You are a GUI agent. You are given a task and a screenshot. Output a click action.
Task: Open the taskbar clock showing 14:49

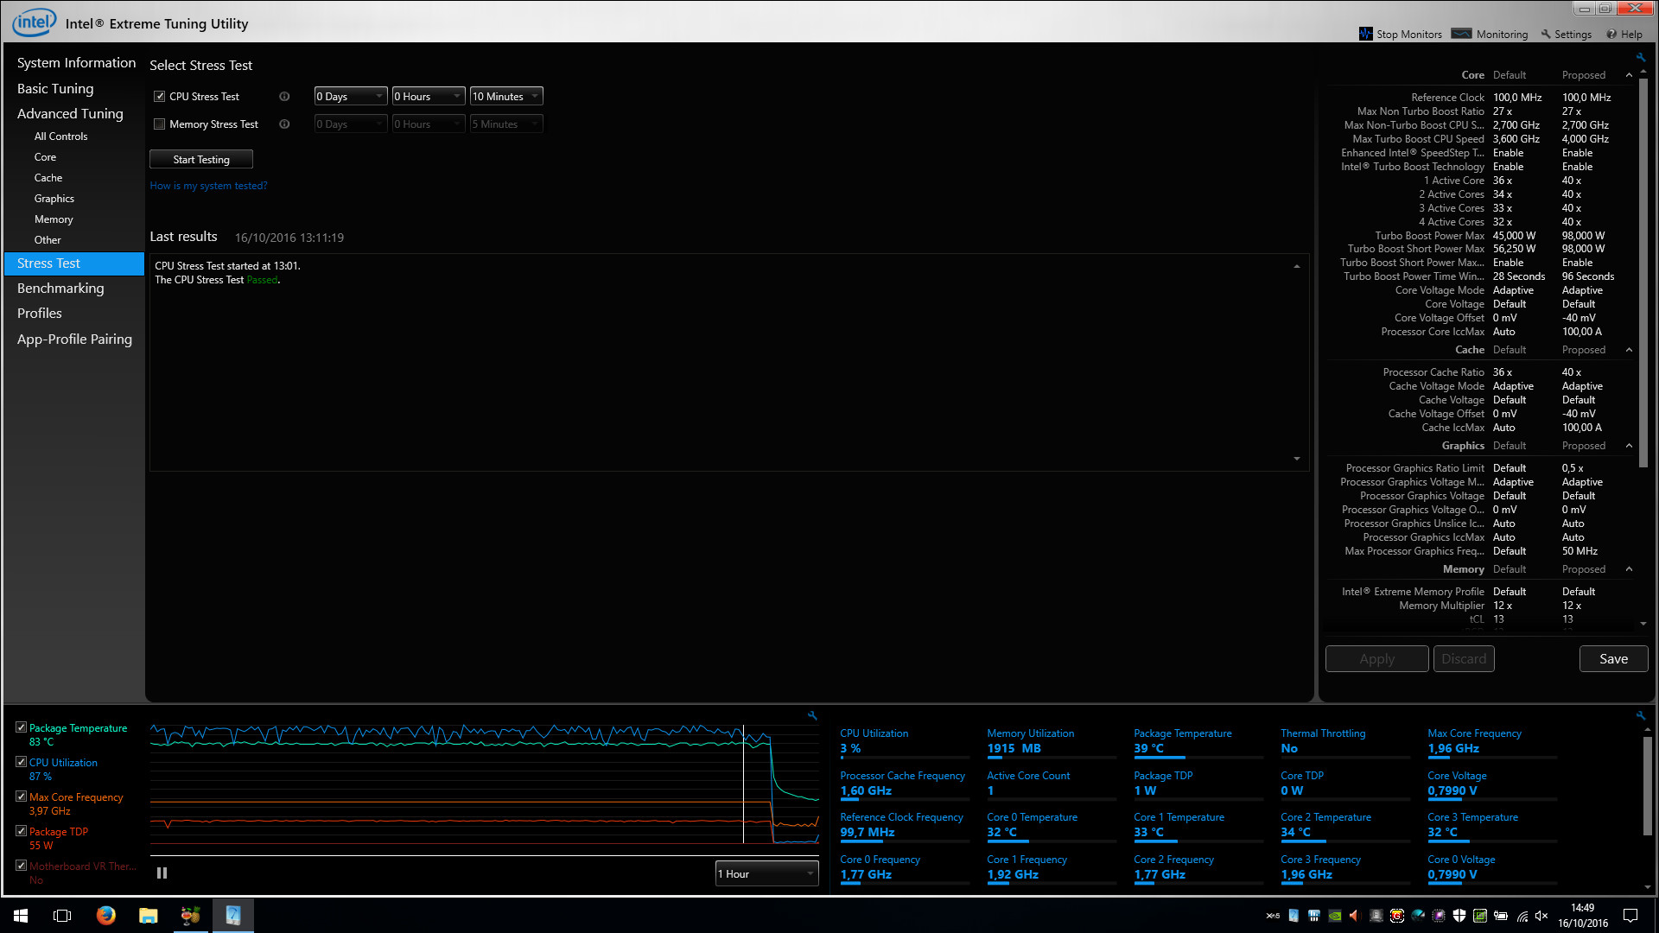pyautogui.click(x=1582, y=916)
